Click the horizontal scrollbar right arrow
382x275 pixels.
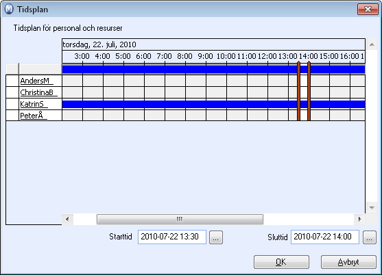pos(359,220)
